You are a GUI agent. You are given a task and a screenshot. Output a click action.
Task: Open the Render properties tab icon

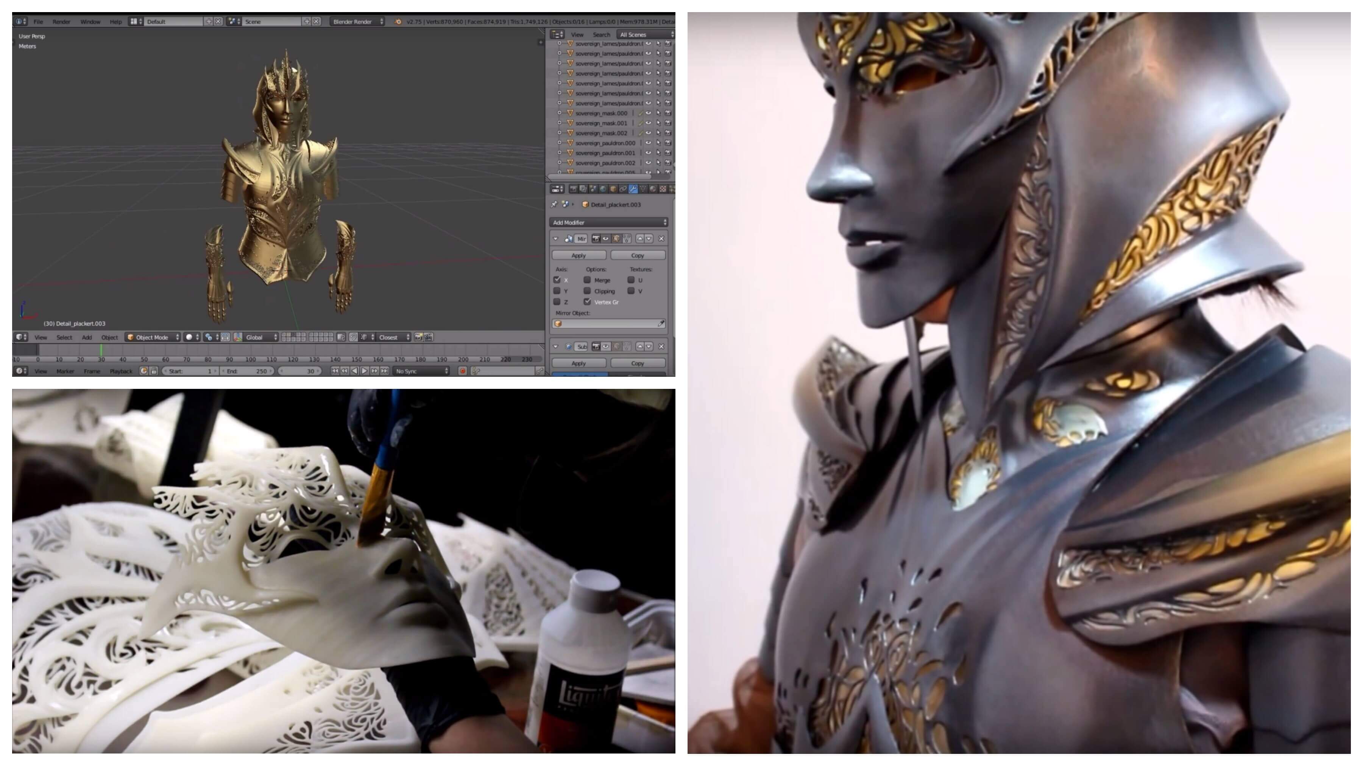574,189
